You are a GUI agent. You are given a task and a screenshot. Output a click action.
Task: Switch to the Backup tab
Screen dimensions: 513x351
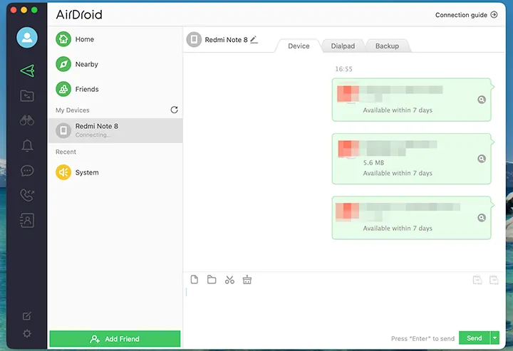coord(387,46)
